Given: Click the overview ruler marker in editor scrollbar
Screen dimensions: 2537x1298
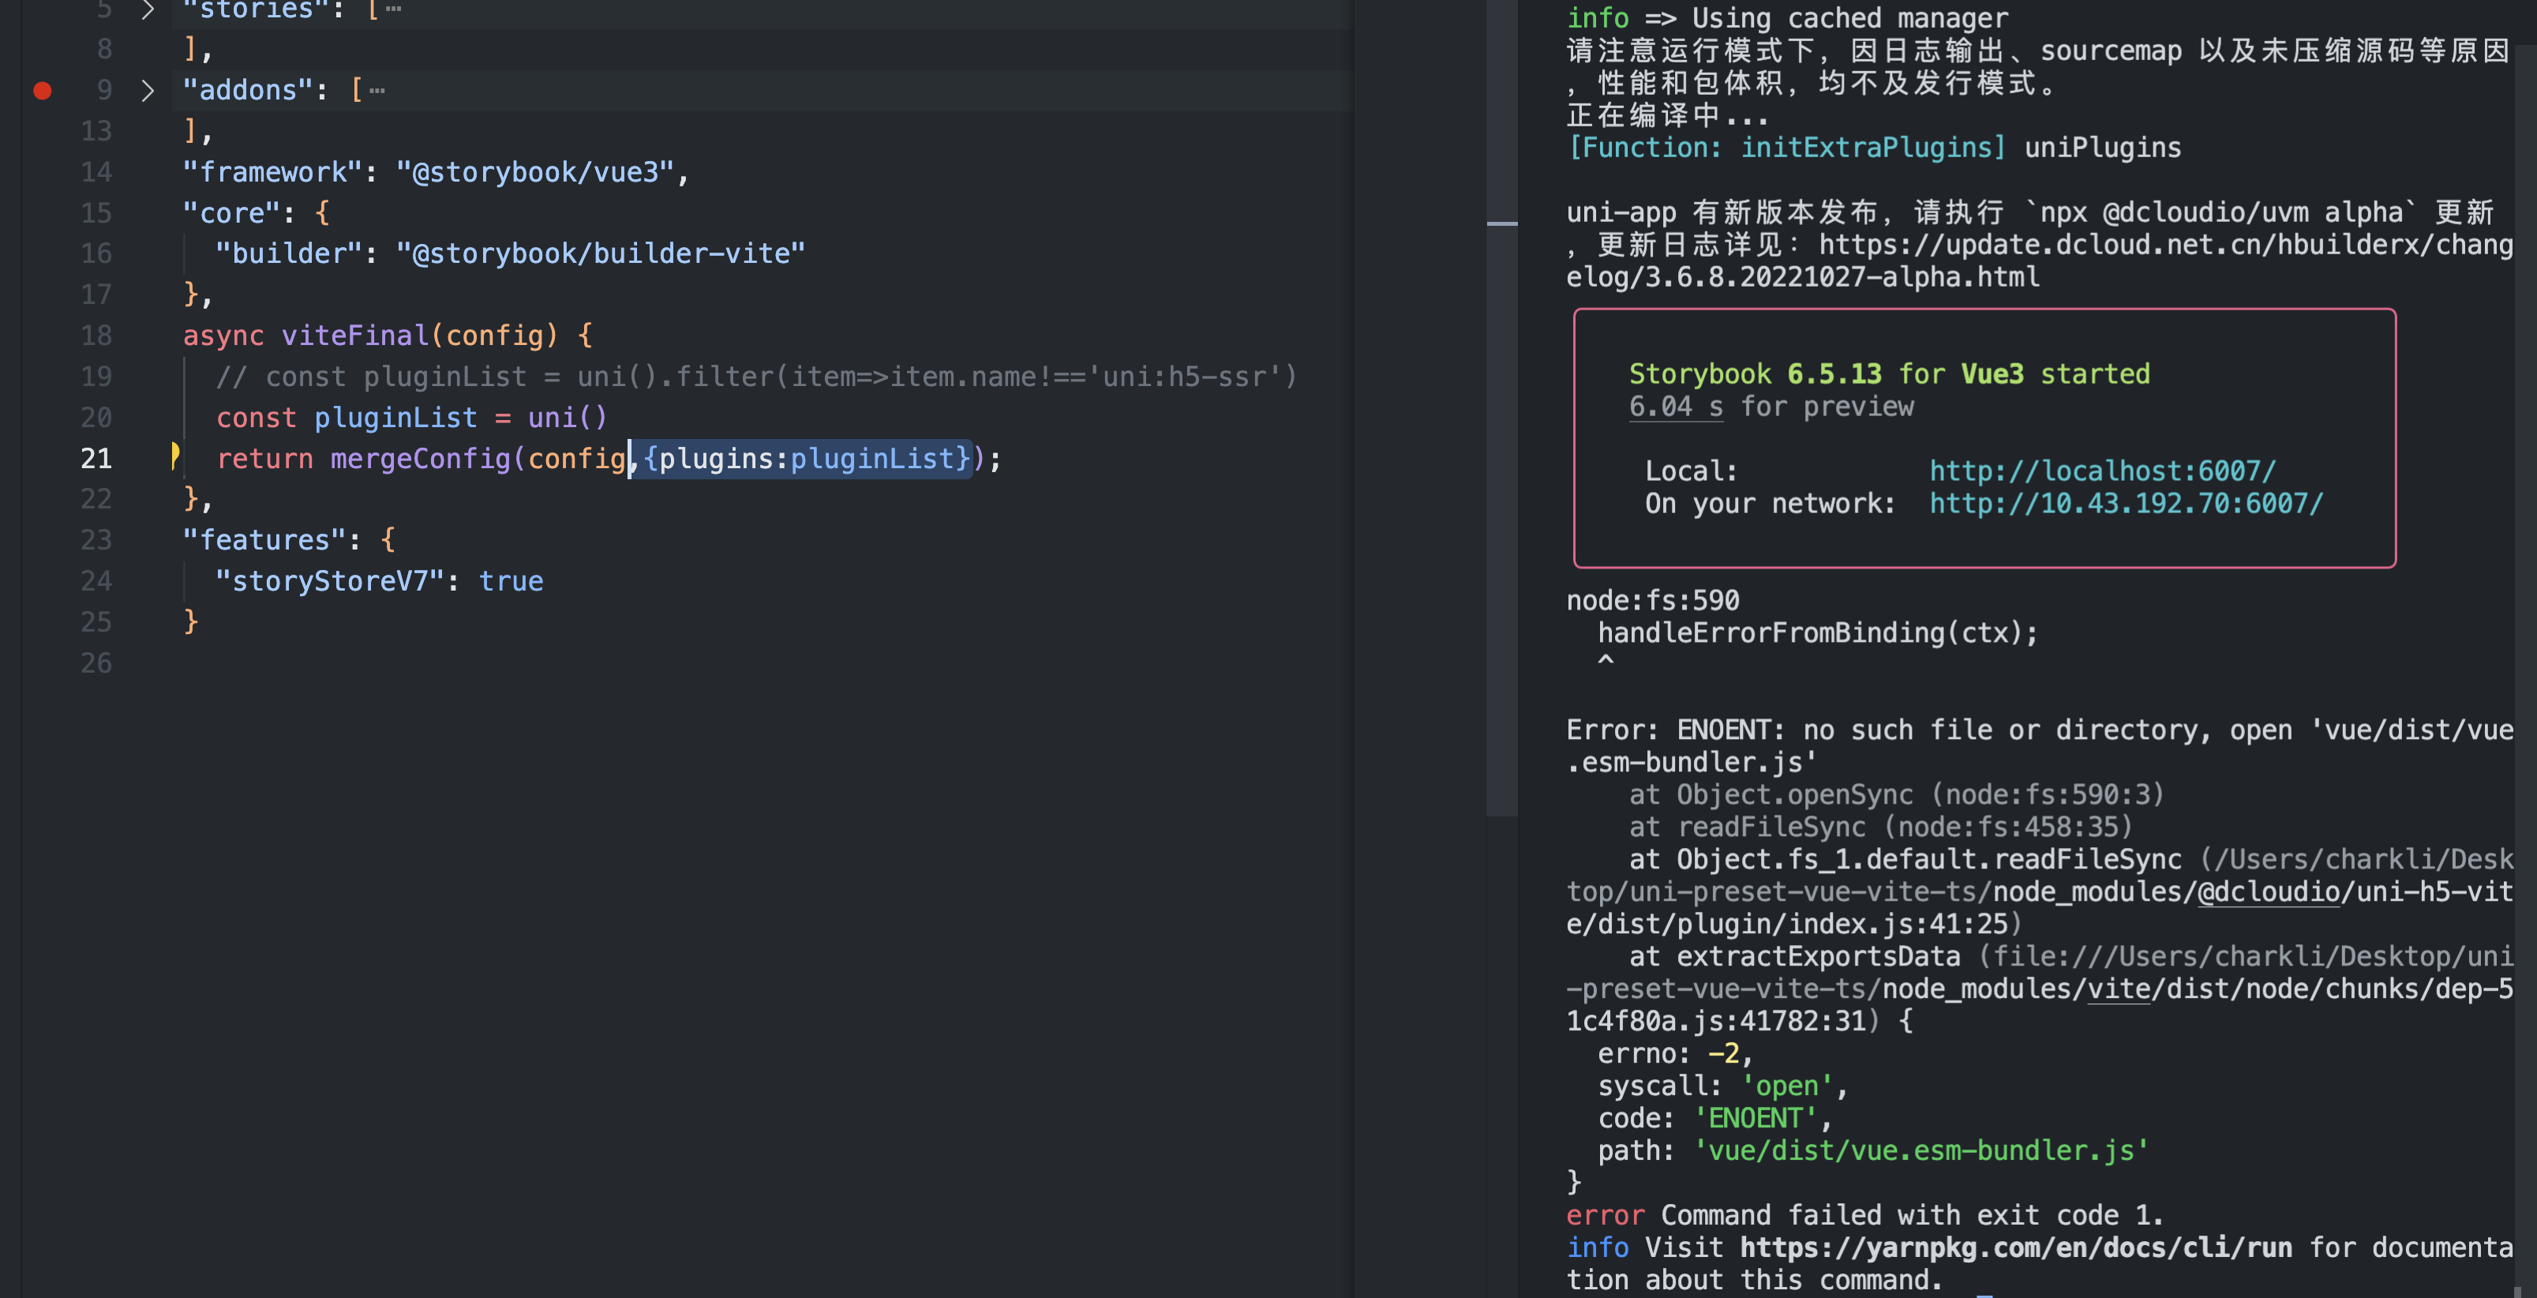Looking at the screenshot, I should pos(1501,224).
